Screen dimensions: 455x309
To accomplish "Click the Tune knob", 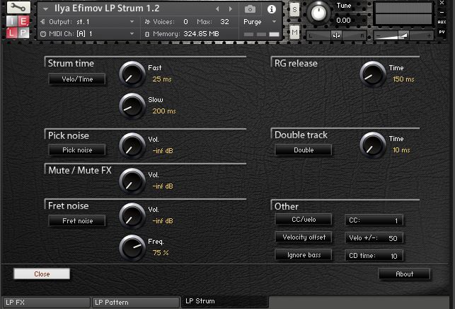I will pyautogui.click(x=318, y=13).
